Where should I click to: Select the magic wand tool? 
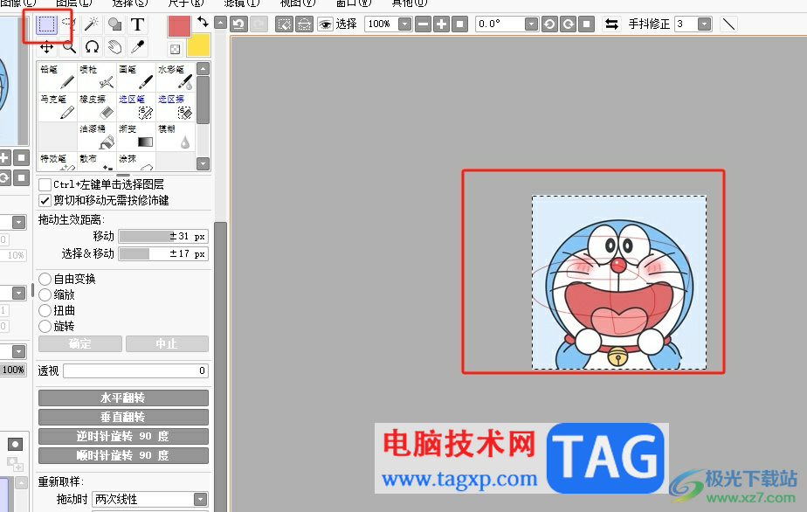tap(92, 24)
